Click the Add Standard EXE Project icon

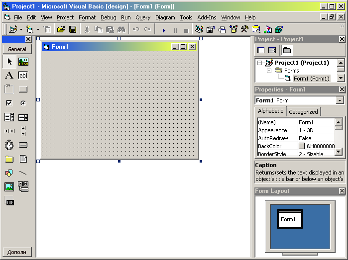pos(13,29)
